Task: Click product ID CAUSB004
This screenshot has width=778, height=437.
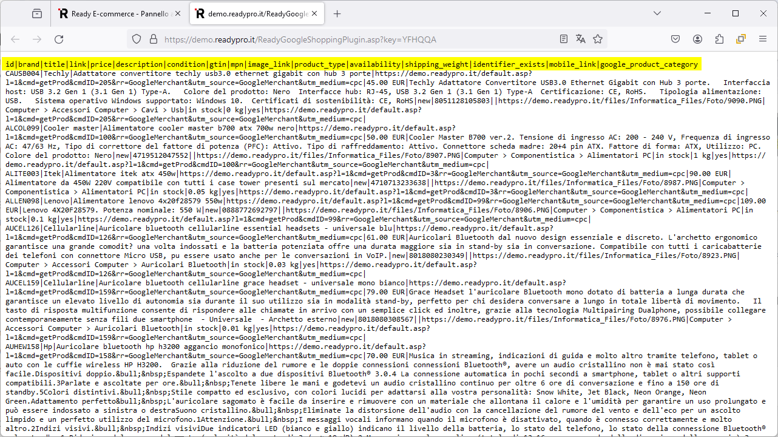Action: click(x=23, y=73)
